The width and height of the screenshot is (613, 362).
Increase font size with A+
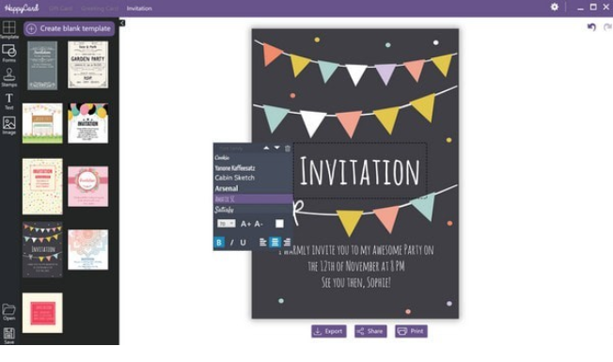coord(245,224)
